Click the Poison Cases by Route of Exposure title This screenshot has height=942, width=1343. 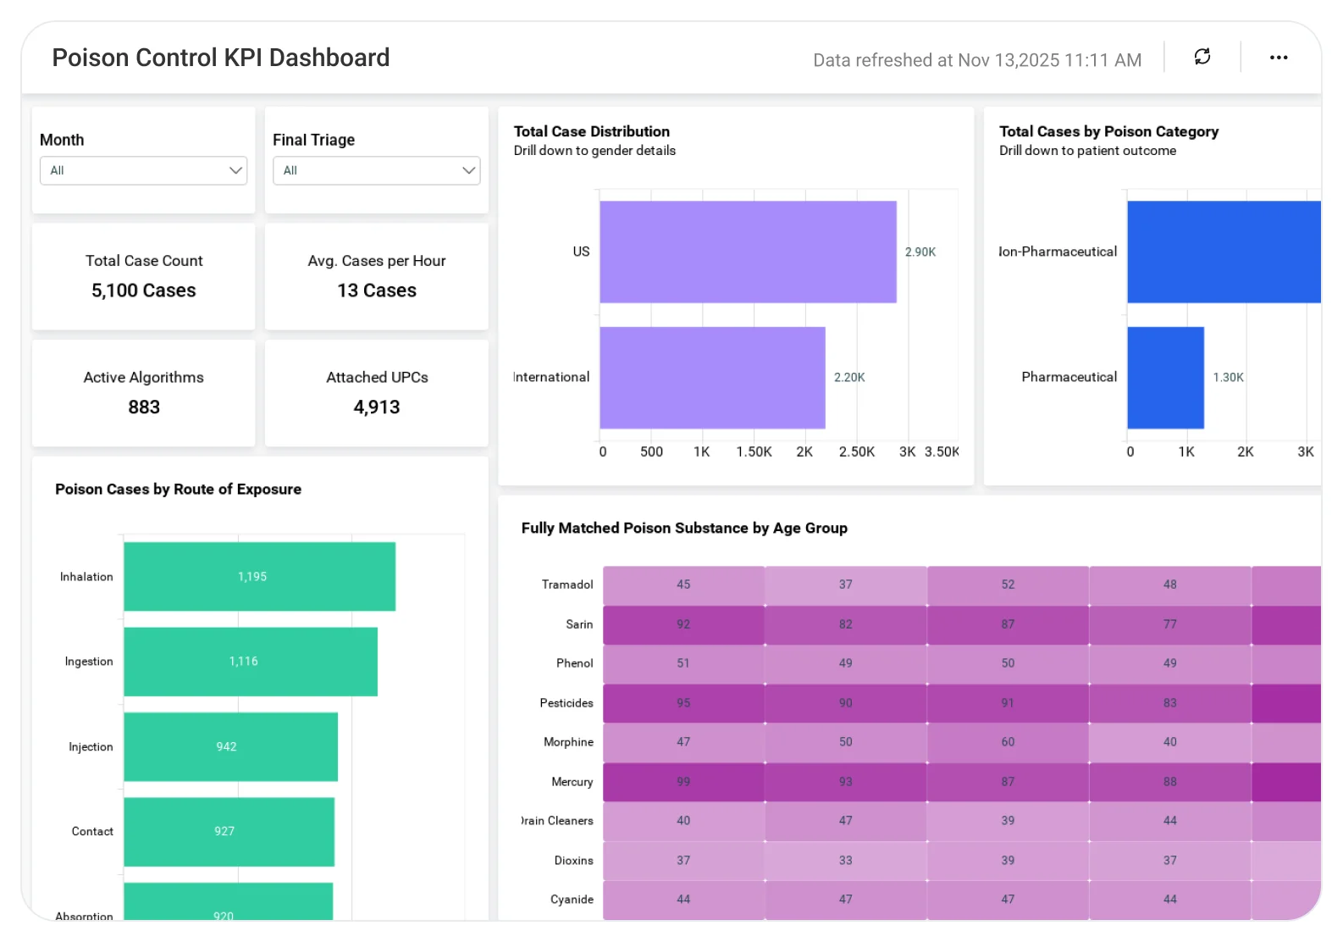(x=179, y=490)
